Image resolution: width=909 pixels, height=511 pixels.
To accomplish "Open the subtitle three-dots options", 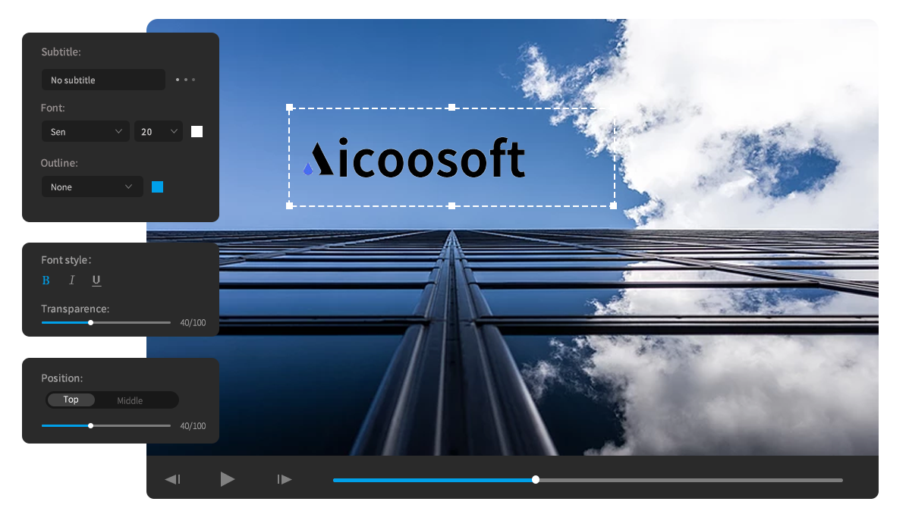I will click(185, 80).
